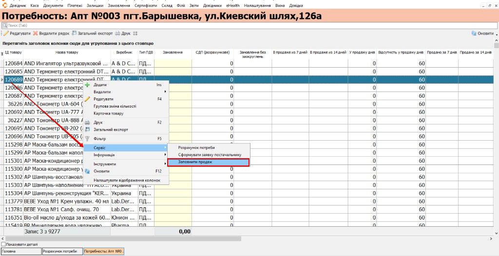The image size is (499, 256).
Task: Switch to the Потребность: Апт №0 tab
Action: pos(104,251)
